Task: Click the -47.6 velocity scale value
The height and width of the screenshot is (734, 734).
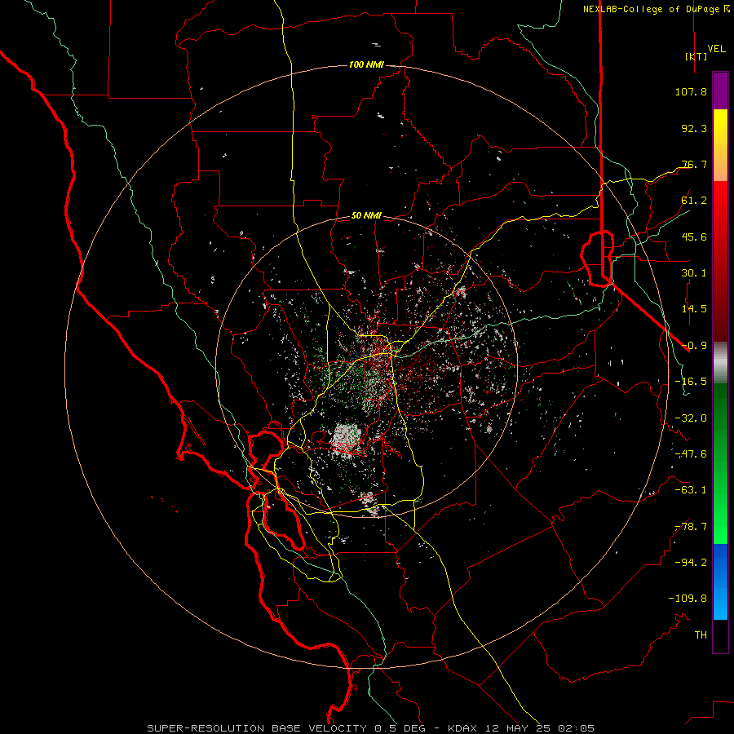Action: coord(691,454)
